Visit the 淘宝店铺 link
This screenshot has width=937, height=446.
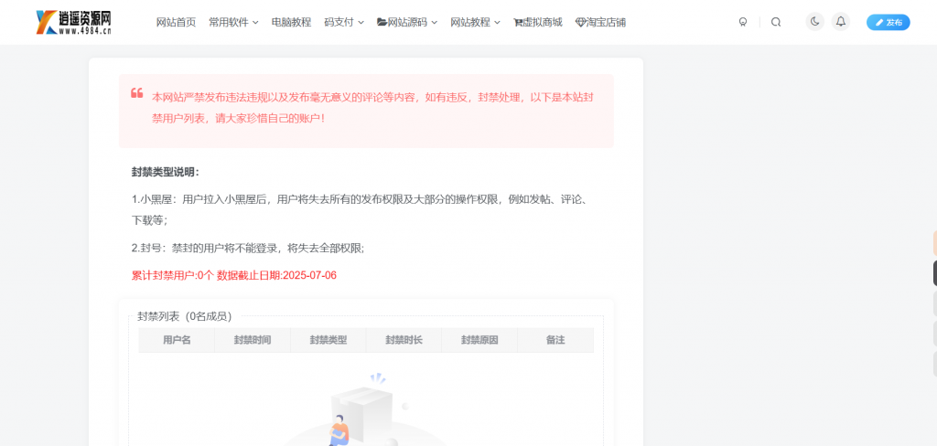pyautogui.click(x=606, y=22)
